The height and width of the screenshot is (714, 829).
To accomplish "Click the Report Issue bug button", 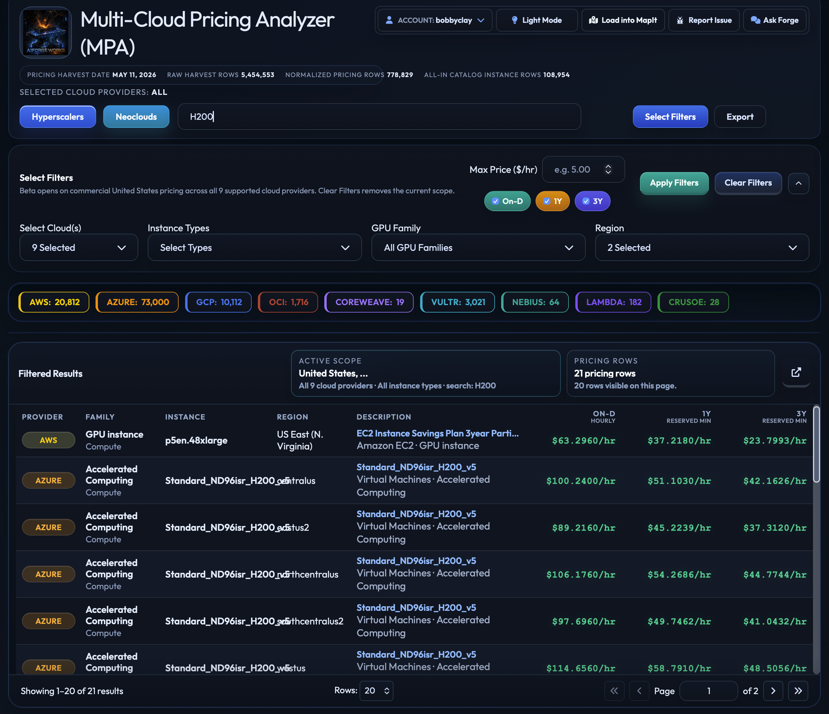I will [704, 20].
